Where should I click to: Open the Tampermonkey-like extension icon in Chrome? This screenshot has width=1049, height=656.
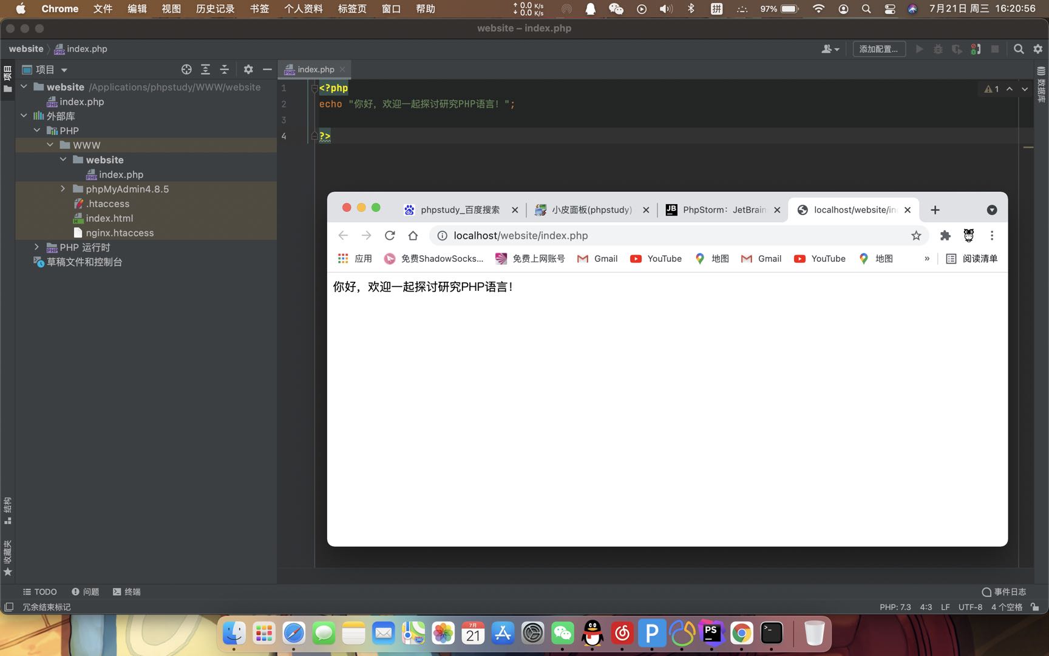click(969, 236)
